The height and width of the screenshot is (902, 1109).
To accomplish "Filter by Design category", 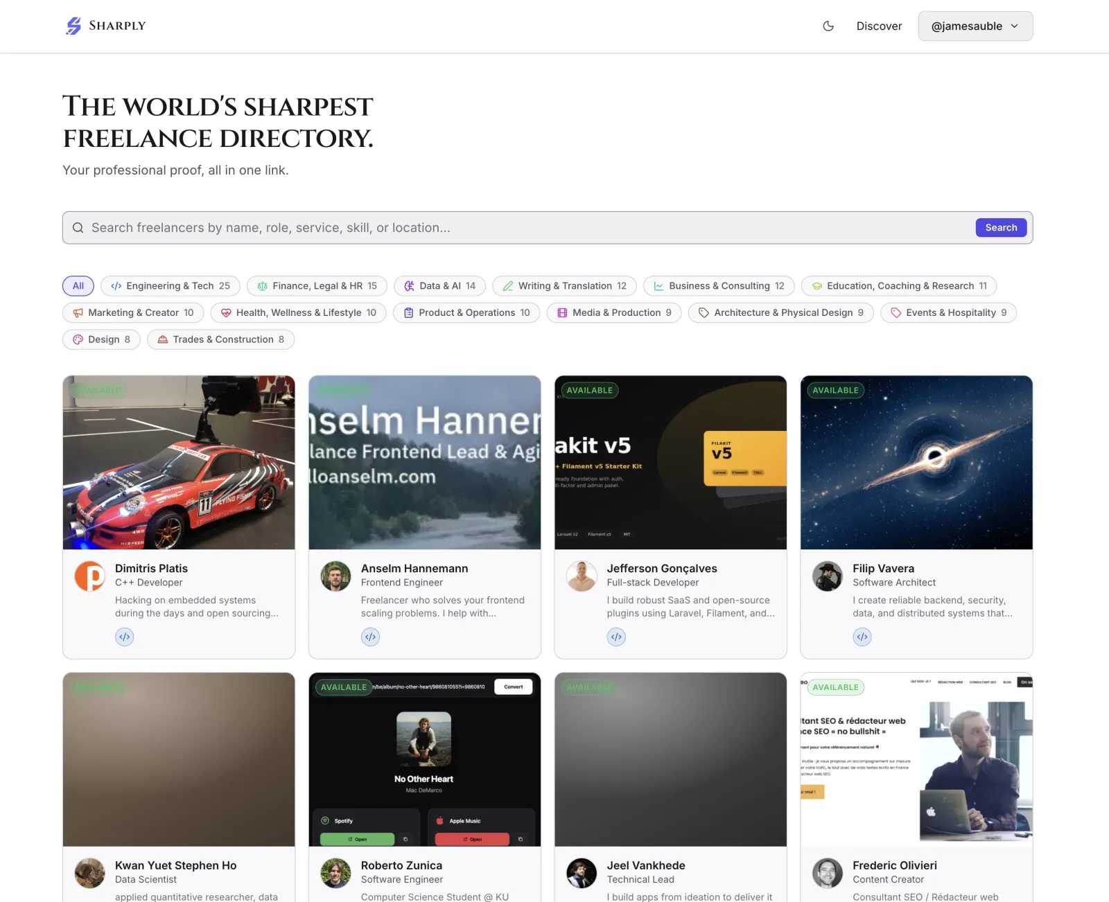I will (101, 339).
